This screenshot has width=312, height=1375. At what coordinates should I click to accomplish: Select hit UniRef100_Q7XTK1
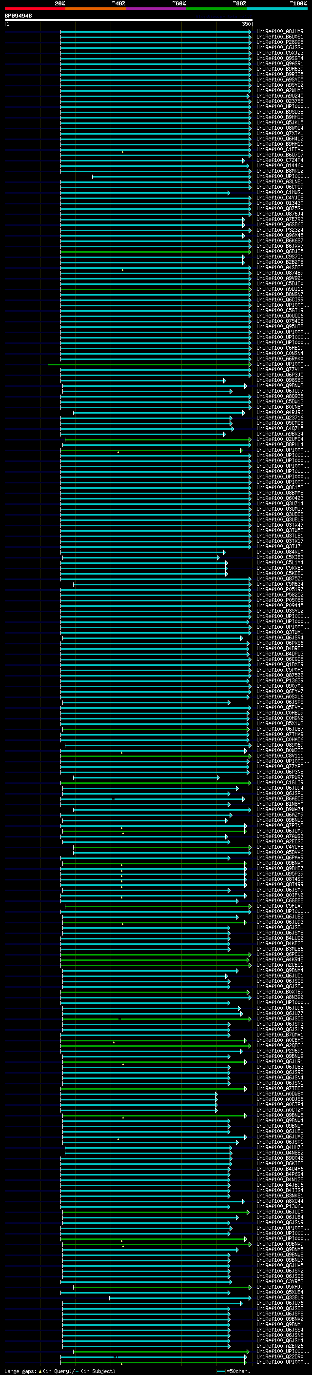tap(280, 134)
